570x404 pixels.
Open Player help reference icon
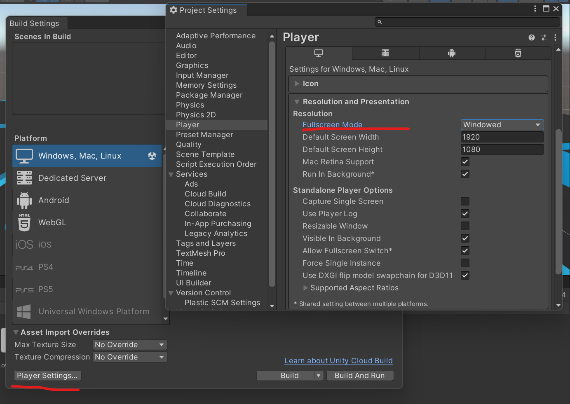click(x=532, y=37)
